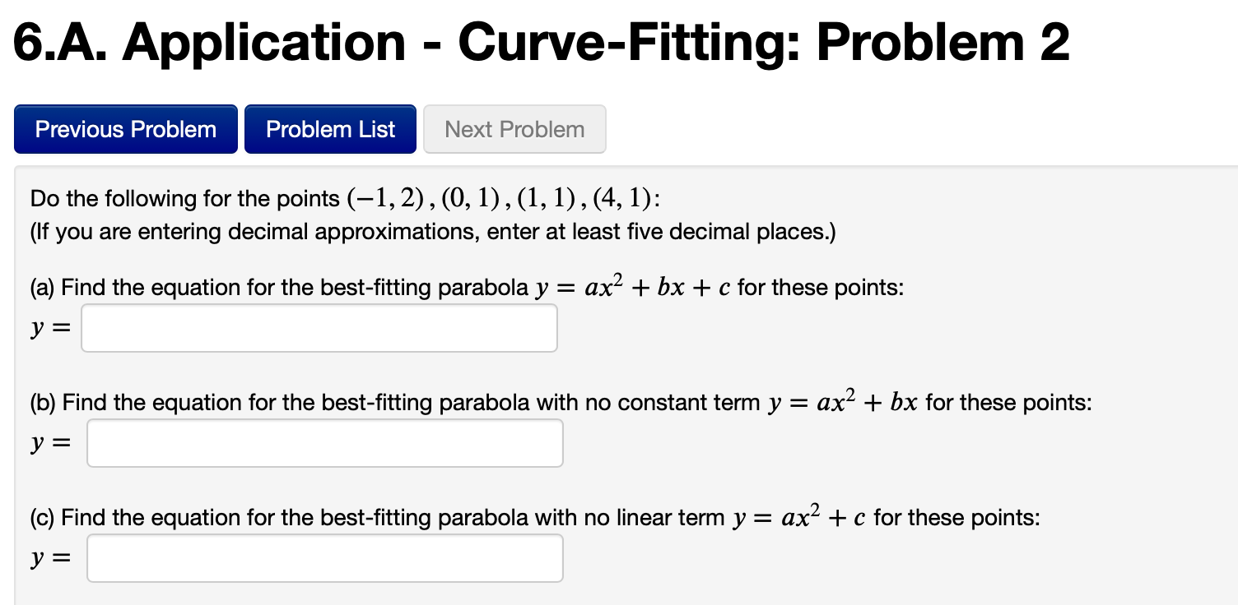Click the input for parabola with no linear term
Screen dimensions: 1238x605
tap(324, 557)
